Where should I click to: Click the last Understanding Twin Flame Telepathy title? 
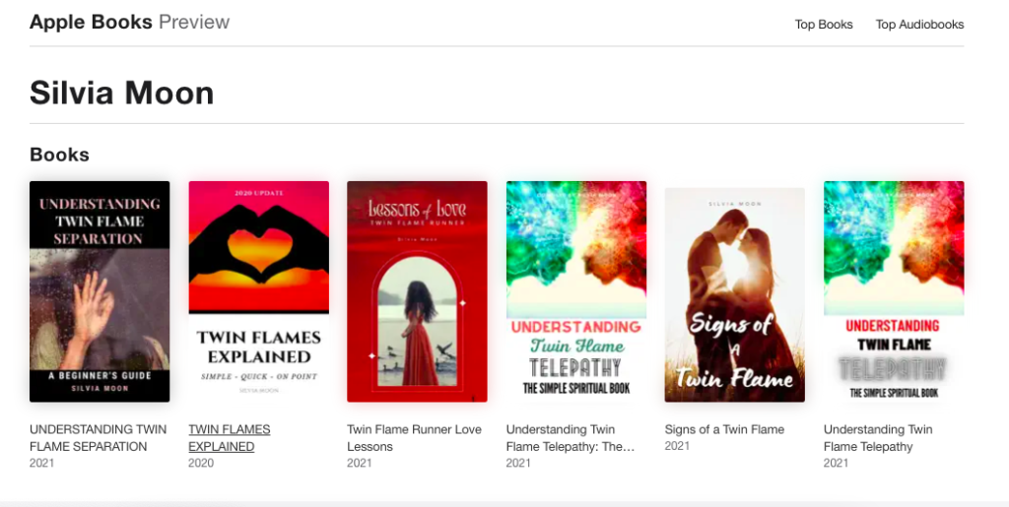[x=878, y=438]
